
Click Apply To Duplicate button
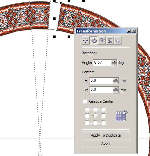pos(106,135)
